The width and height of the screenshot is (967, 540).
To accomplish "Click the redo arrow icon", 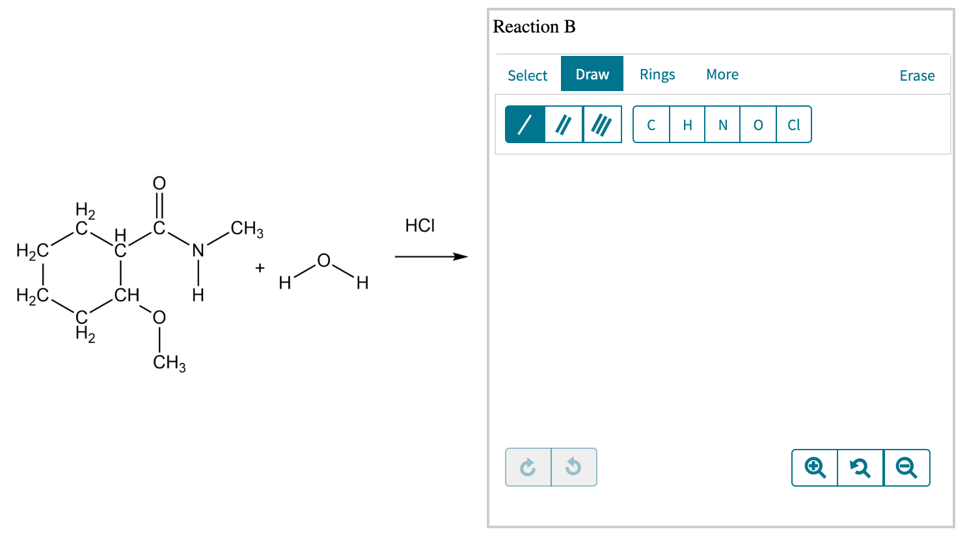I will coord(528,467).
